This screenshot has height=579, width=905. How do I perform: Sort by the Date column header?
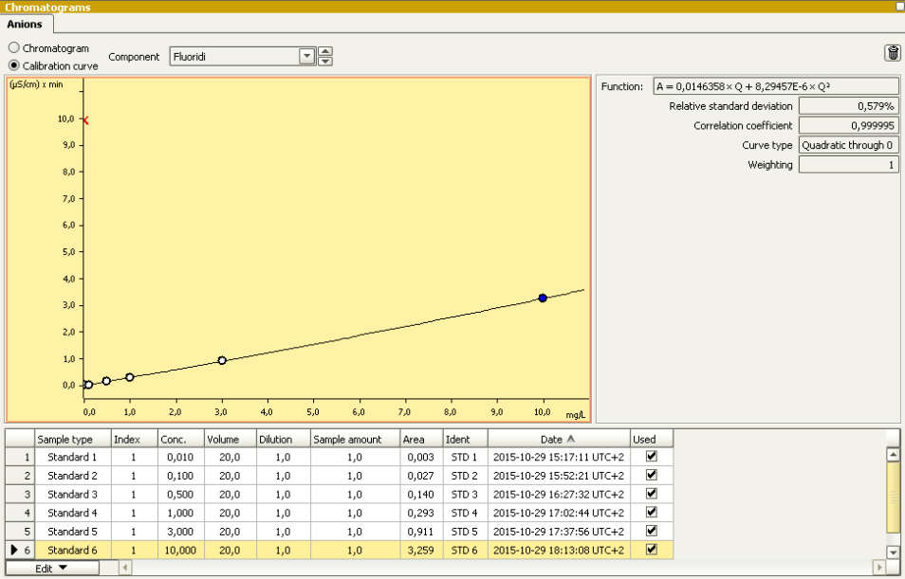pyautogui.click(x=559, y=439)
